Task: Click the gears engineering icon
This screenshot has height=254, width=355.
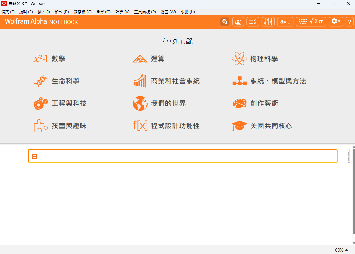Action: point(41,103)
